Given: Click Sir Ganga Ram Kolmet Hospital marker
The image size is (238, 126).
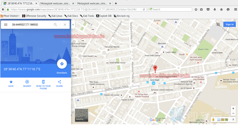Looking at the screenshot, I should click(x=139, y=92).
